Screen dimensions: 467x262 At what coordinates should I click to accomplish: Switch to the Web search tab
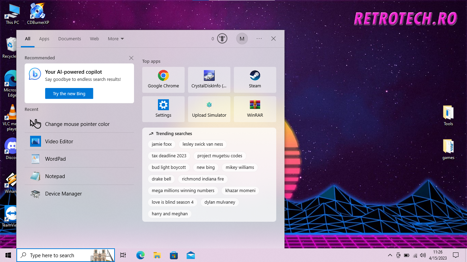coord(94,39)
